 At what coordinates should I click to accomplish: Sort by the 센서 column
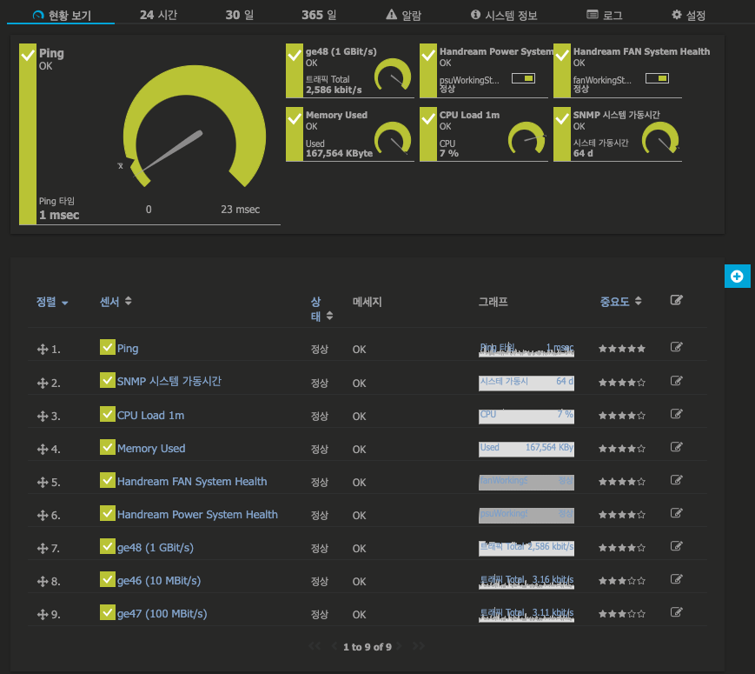pos(116,302)
